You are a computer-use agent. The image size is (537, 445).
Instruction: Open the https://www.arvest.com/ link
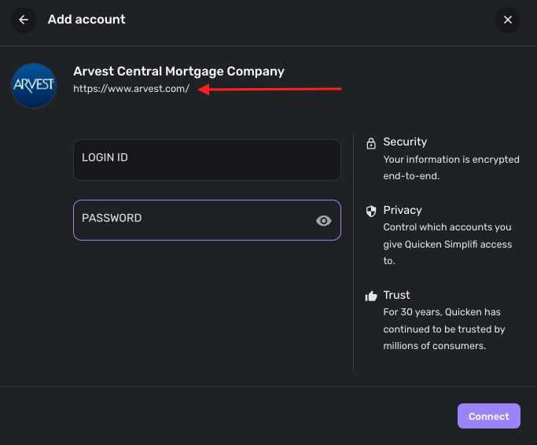coord(131,89)
